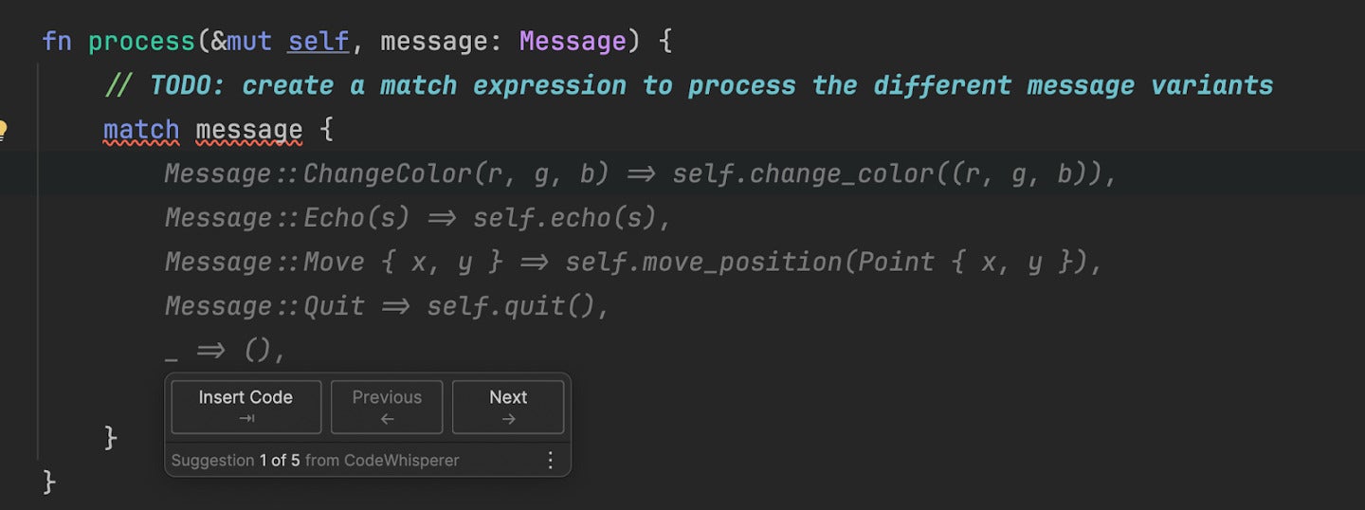This screenshot has height=510, width=1365.
Task: Click the mut keyword in signature
Action: pyautogui.click(x=249, y=42)
